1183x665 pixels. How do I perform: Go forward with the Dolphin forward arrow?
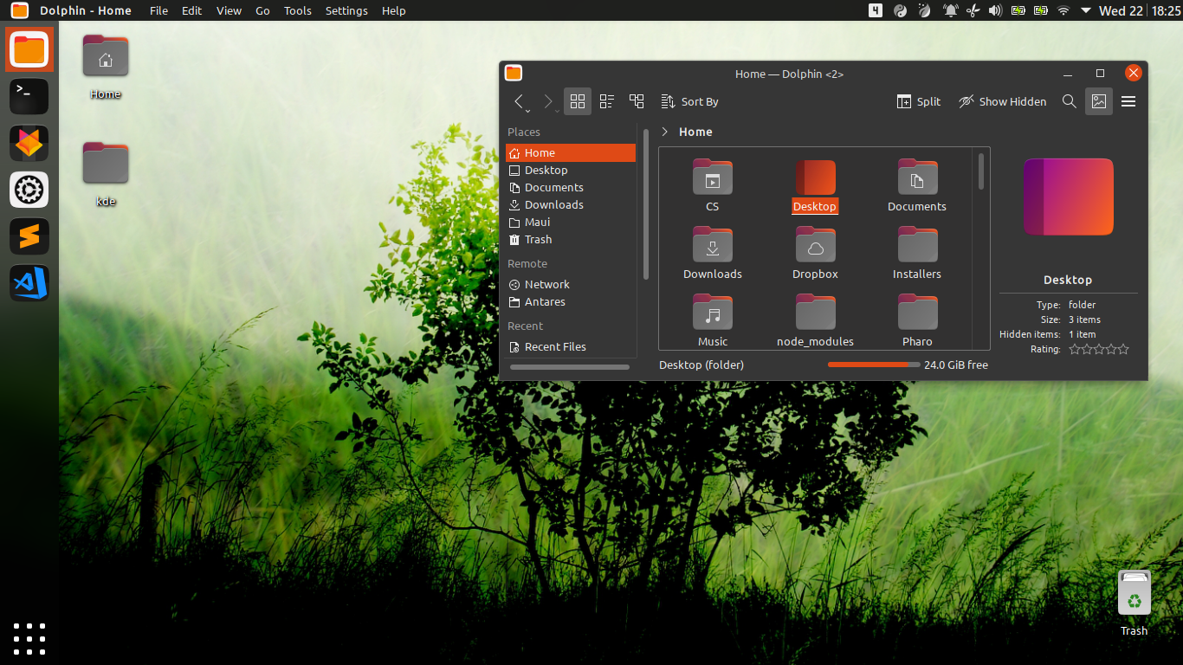click(x=548, y=101)
